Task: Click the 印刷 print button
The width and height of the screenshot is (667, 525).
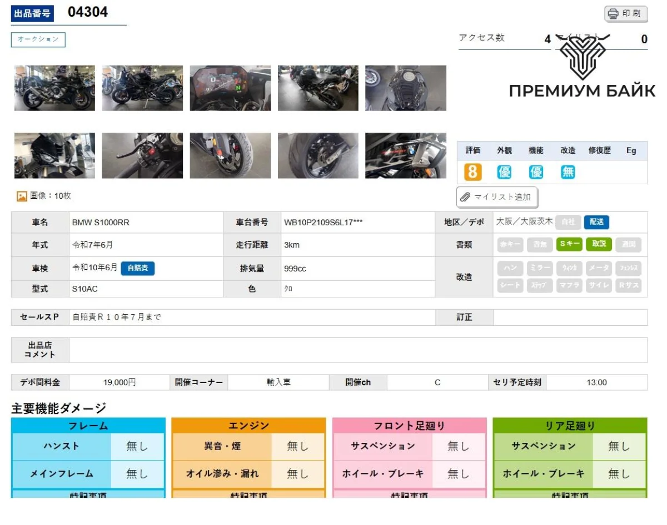Action: coord(626,13)
